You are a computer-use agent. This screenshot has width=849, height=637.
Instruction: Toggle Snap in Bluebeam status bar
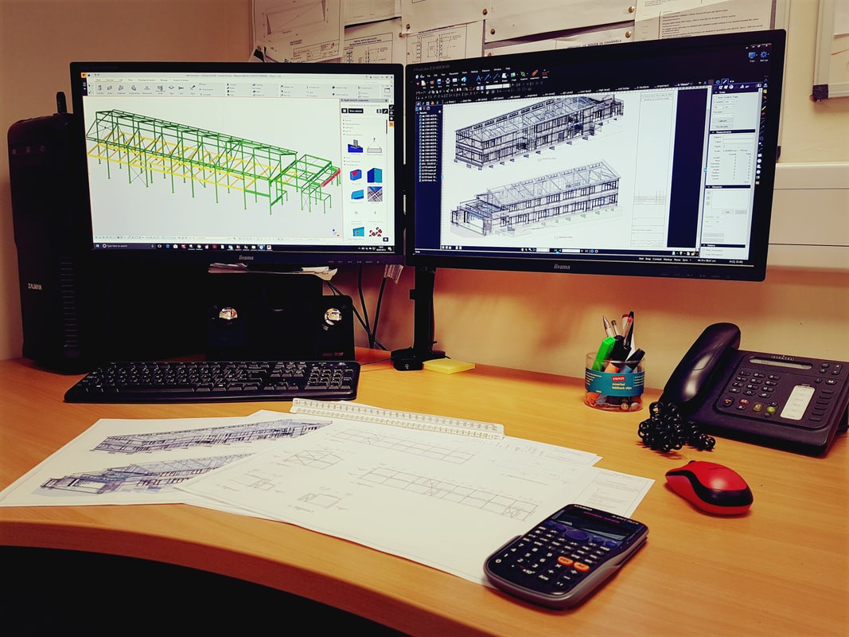coord(648,260)
